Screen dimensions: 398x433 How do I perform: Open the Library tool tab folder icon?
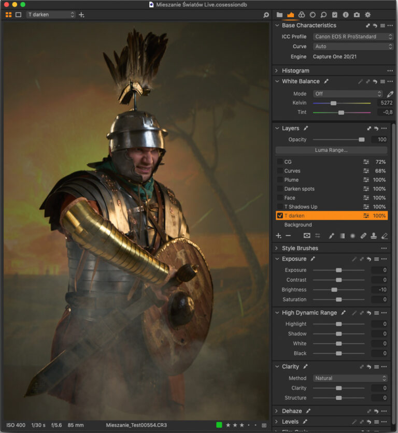click(x=279, y=15)
